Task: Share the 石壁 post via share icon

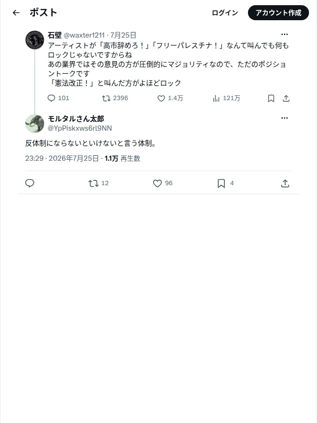Action: click(x=286, y=98)
